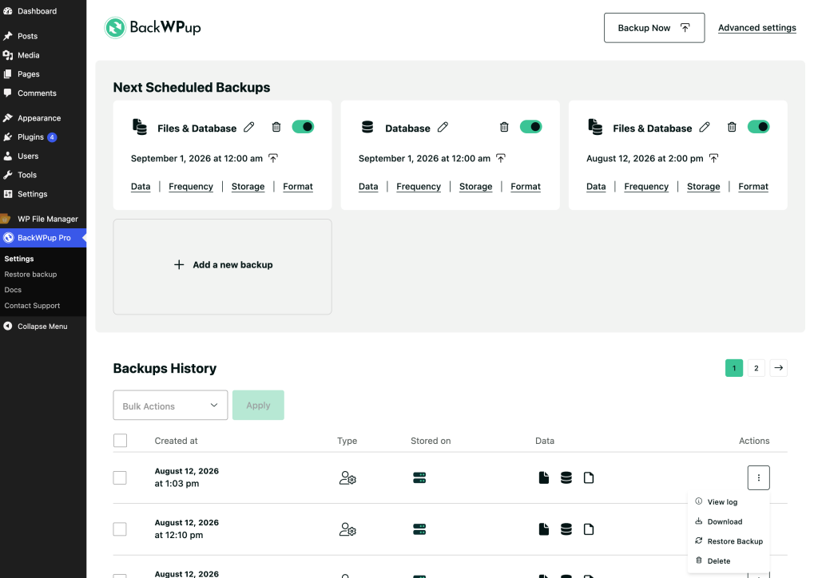Click trash icon on Database backup card
The height and width of the screenshot is (578, 818).
click(x=504, y=127)
